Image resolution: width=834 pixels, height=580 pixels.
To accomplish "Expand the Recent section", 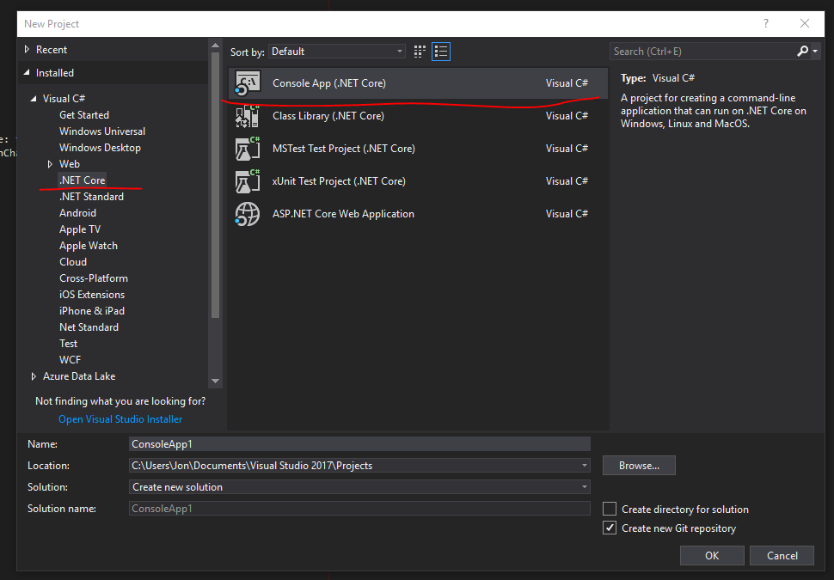I will [x=28, y=50].
